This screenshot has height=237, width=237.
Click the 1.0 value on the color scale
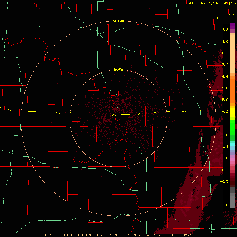225,158
